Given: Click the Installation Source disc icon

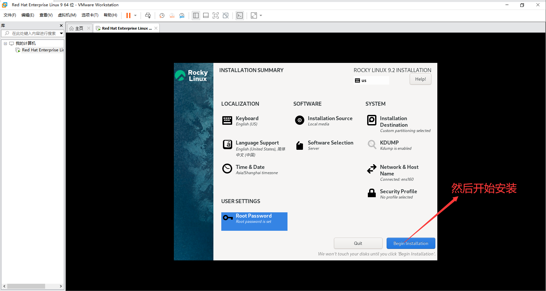Looking at the screenshot, I should coord(300,120).
